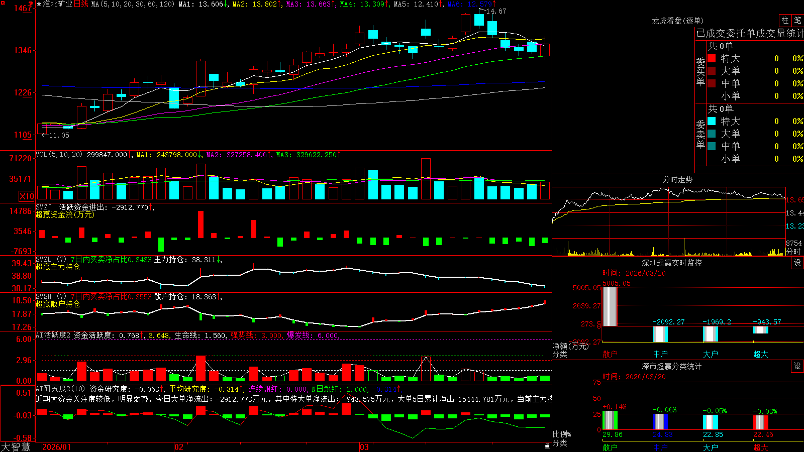The height and width of the screenshot is (452, 804).
Task: Click the 超赢散户持仓 label
Action: point(58,304)
